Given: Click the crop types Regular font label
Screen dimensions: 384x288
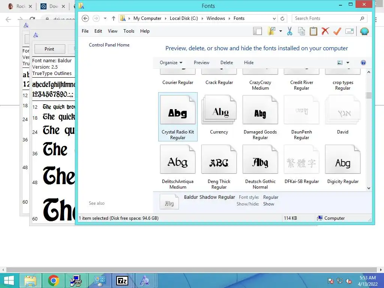Looking at the screenshot, I should pos(343,85).
